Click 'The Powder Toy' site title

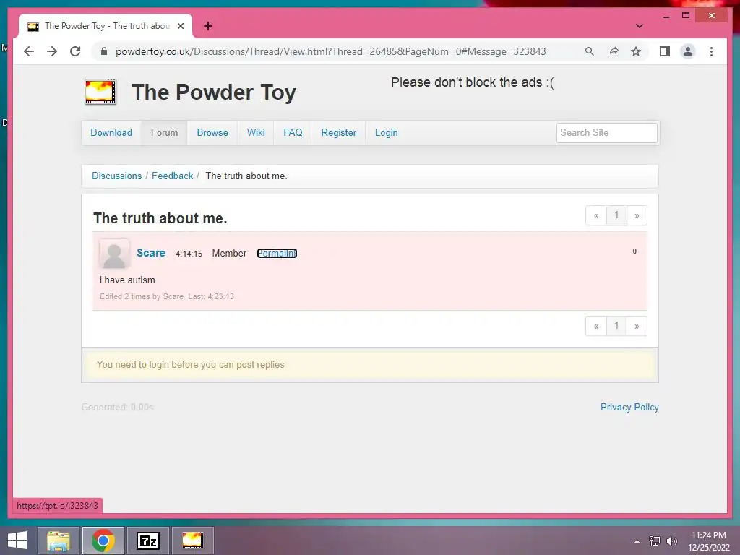pyautogui.click(x=214, y=92)
